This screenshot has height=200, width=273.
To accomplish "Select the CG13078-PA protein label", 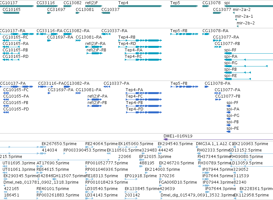I will pos(218,83).
